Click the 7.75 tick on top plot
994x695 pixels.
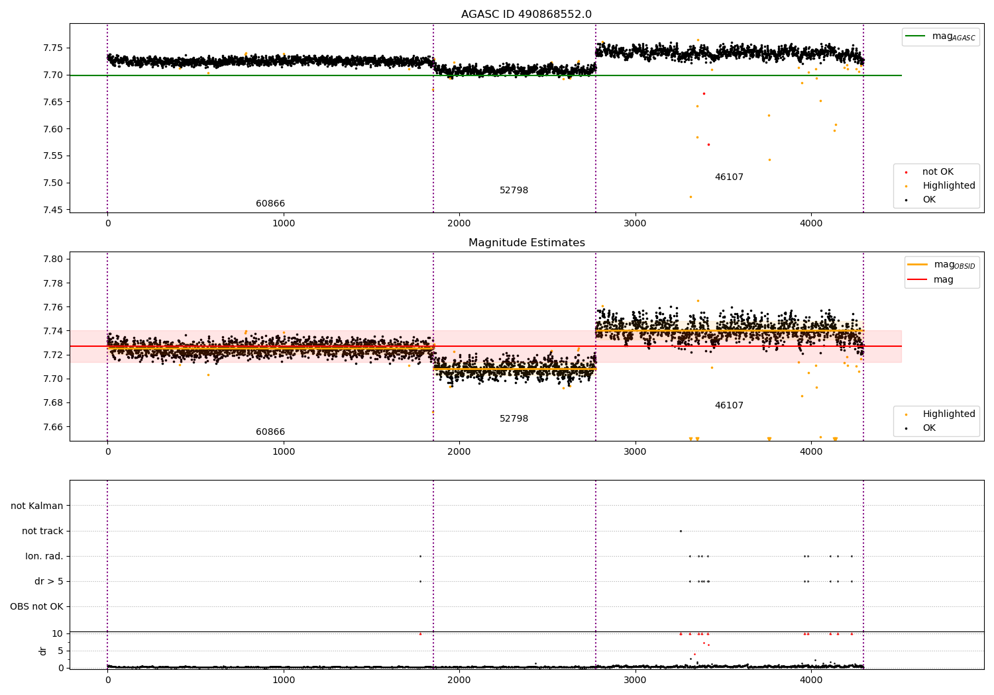53,48
